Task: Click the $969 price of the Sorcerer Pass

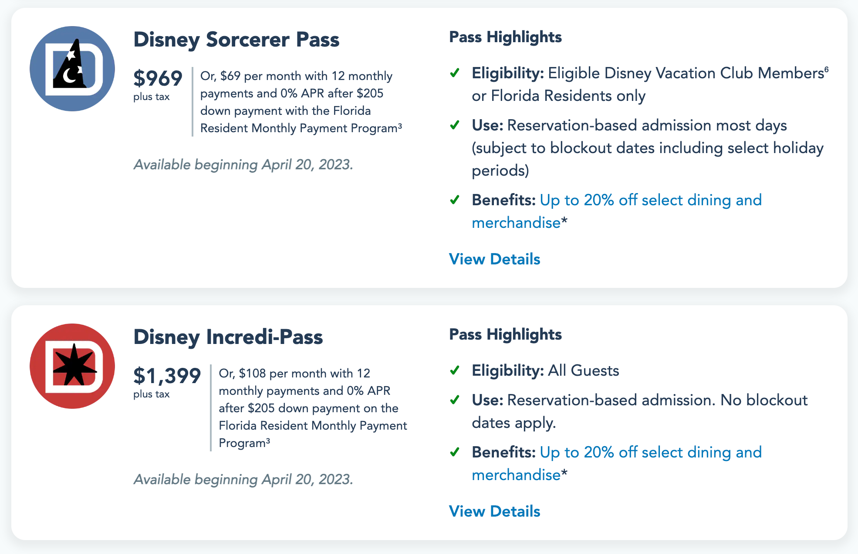Action: pos(158,79)
